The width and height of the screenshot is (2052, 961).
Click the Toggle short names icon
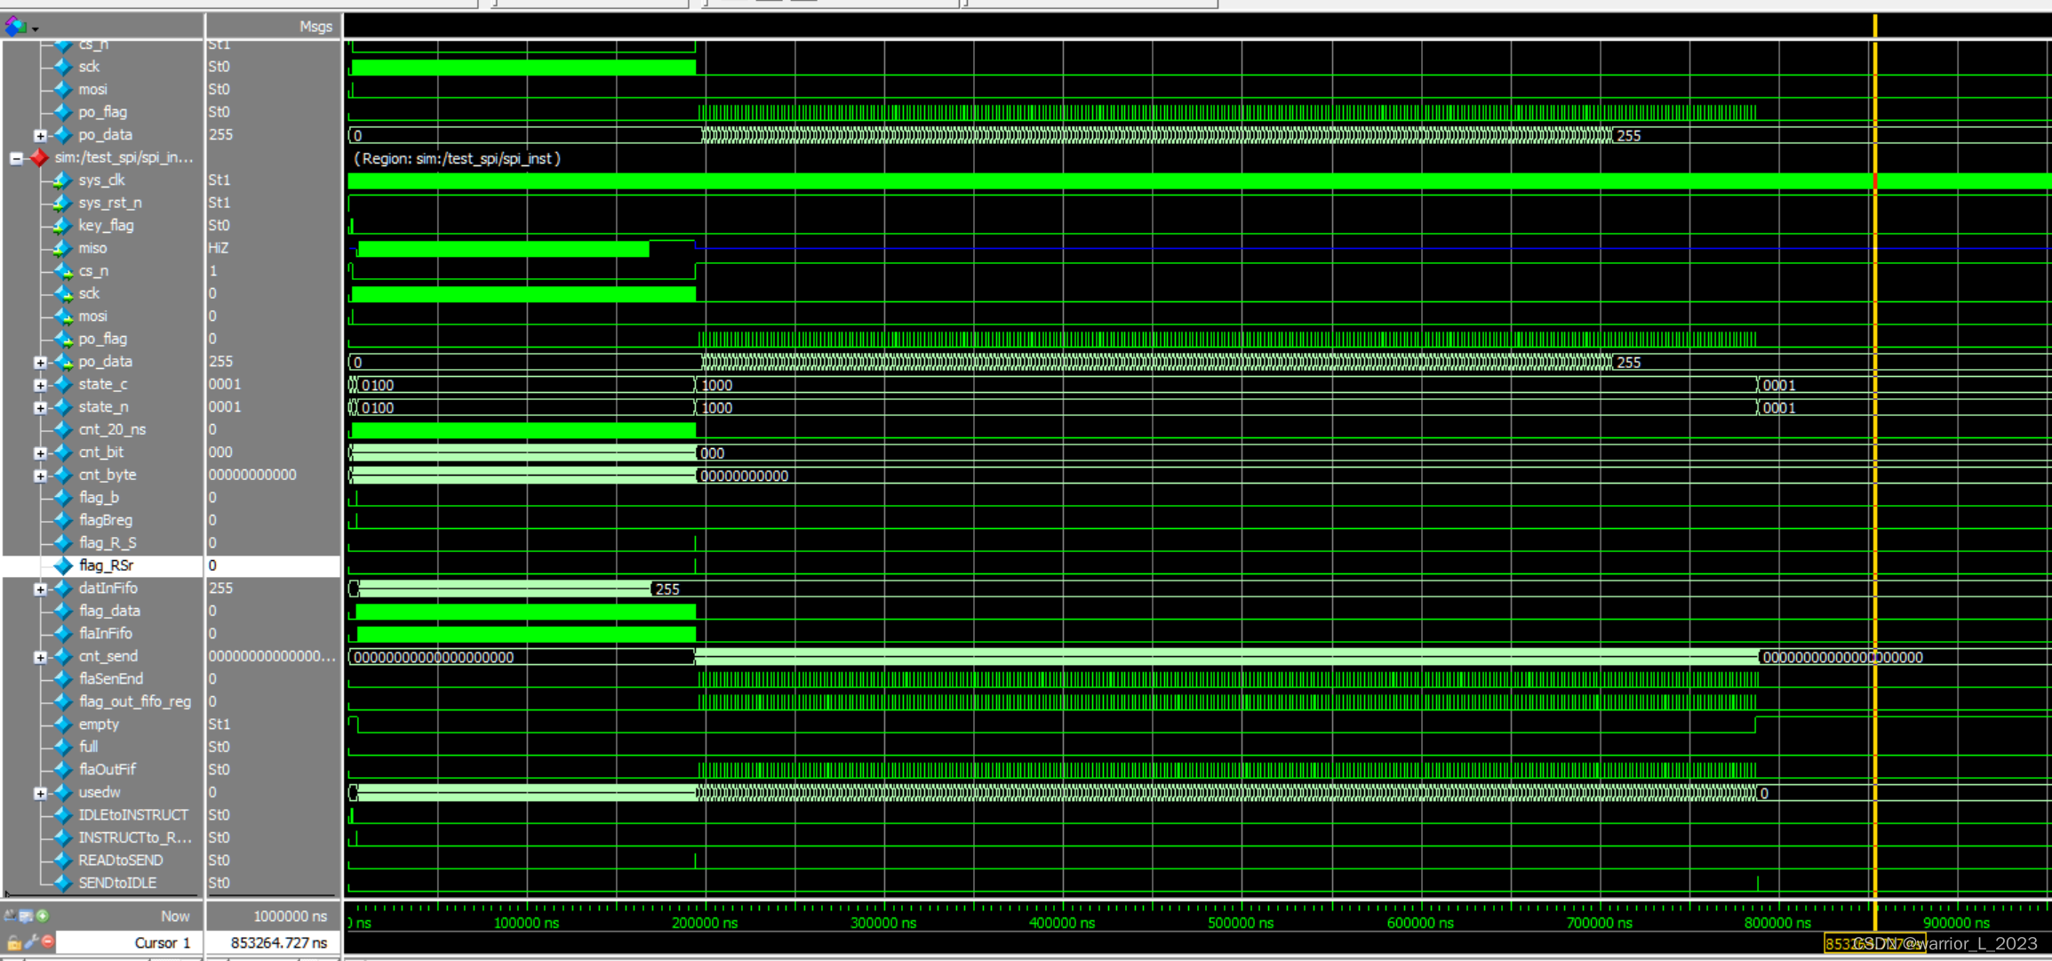point(10,916)
